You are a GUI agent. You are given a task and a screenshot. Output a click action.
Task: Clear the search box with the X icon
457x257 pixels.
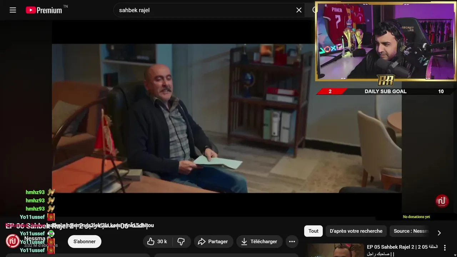299,10
